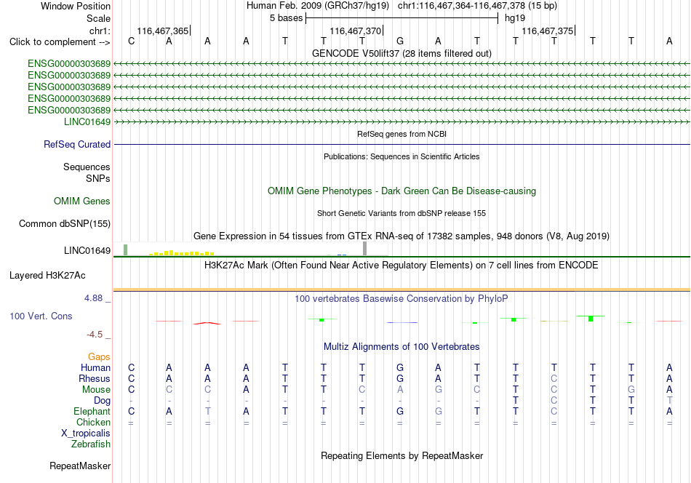Click the C base in the top sequence row
691x483 pixels.
[131, 41]
